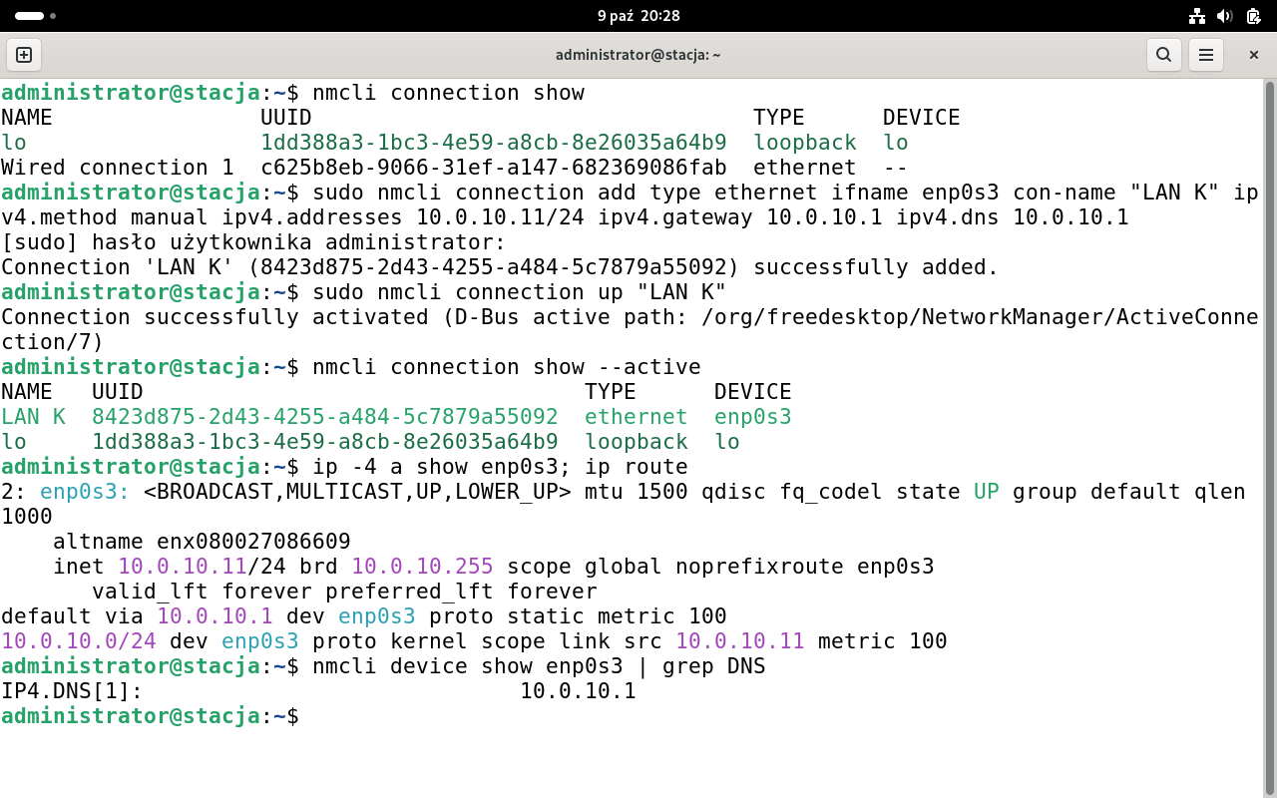
Task: Click the battery icon in top bar
Action: coord(1253,16)
